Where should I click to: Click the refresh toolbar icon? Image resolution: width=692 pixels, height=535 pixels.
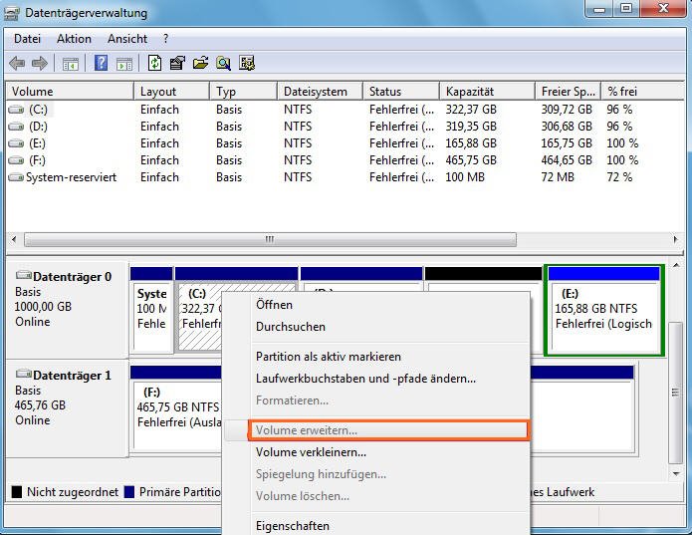pos(154,63)
